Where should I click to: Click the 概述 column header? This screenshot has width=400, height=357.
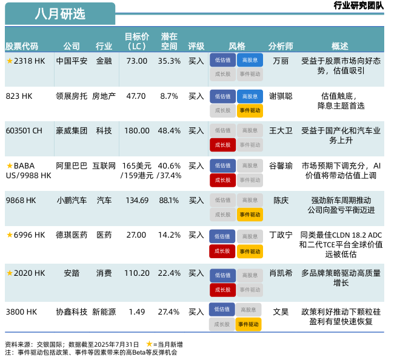pos(340,47)
